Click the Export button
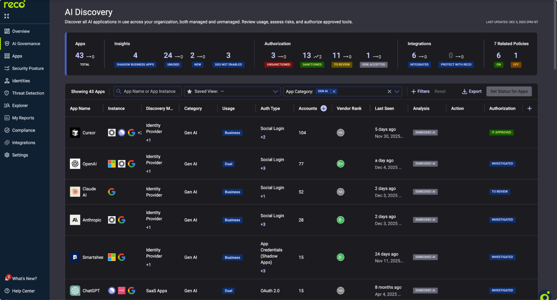The width and height of the screenshot is (557, 300). pyautogui.click(x=471, y=91)
